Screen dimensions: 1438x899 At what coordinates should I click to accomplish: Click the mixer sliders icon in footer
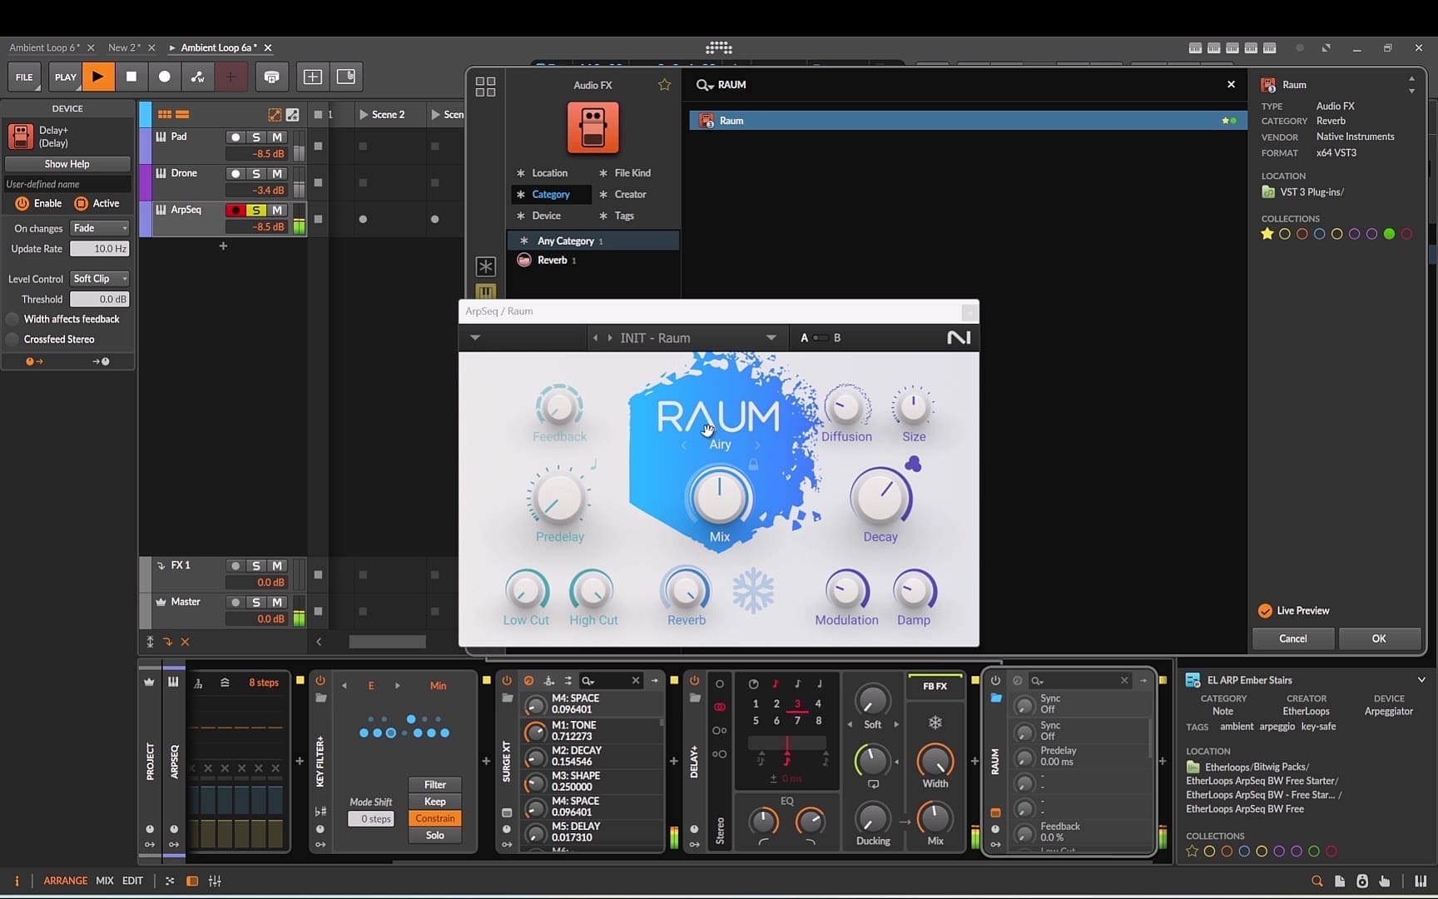pyautogui.click(x=215, y=881)
